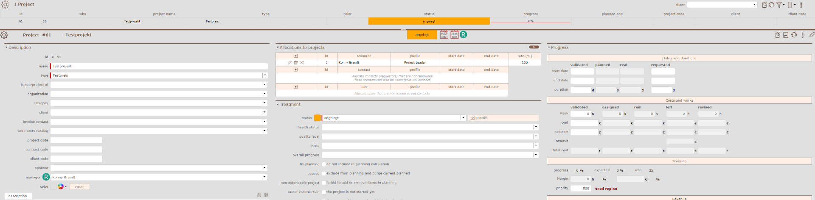Edit Ronny Brandt allocation with the pencil icon
815x200 pixels.
tap(289, 62)
